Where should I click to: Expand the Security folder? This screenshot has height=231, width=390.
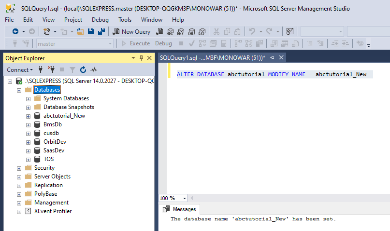point(19,168)
